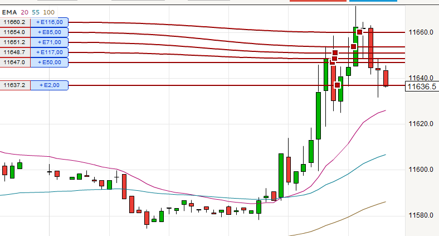The width and height of the screenshot is (439, 236).
Task: Select the 11637.2 order price label
Action: click(x=14, y=85)
